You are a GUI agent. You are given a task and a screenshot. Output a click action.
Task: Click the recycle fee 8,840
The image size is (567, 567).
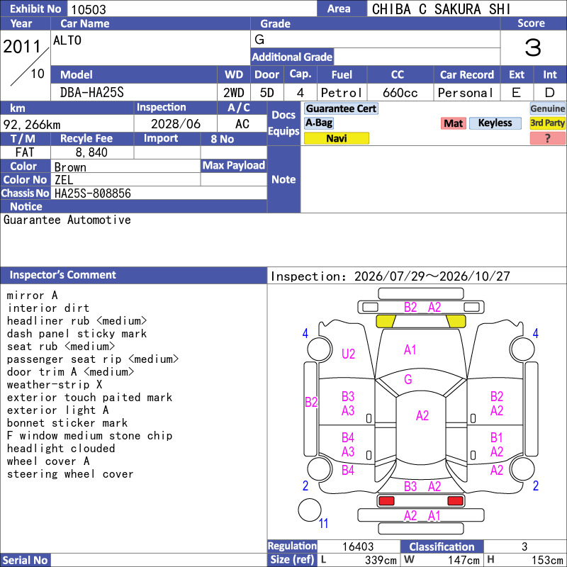pyautogui.click(x=91, y=152)
